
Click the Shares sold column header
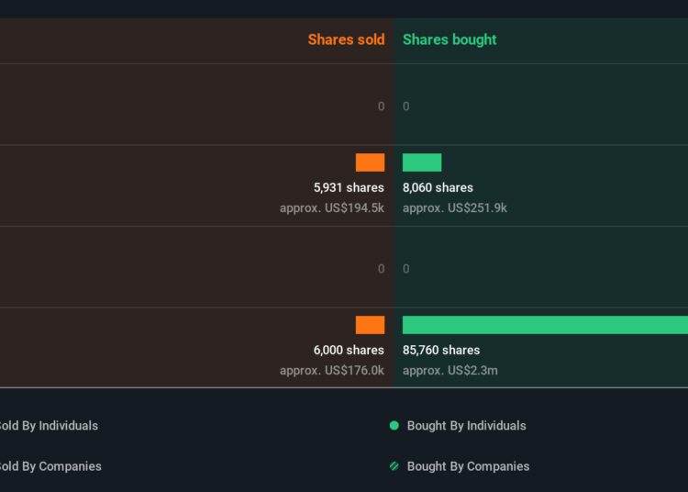(x=346, y=39)
